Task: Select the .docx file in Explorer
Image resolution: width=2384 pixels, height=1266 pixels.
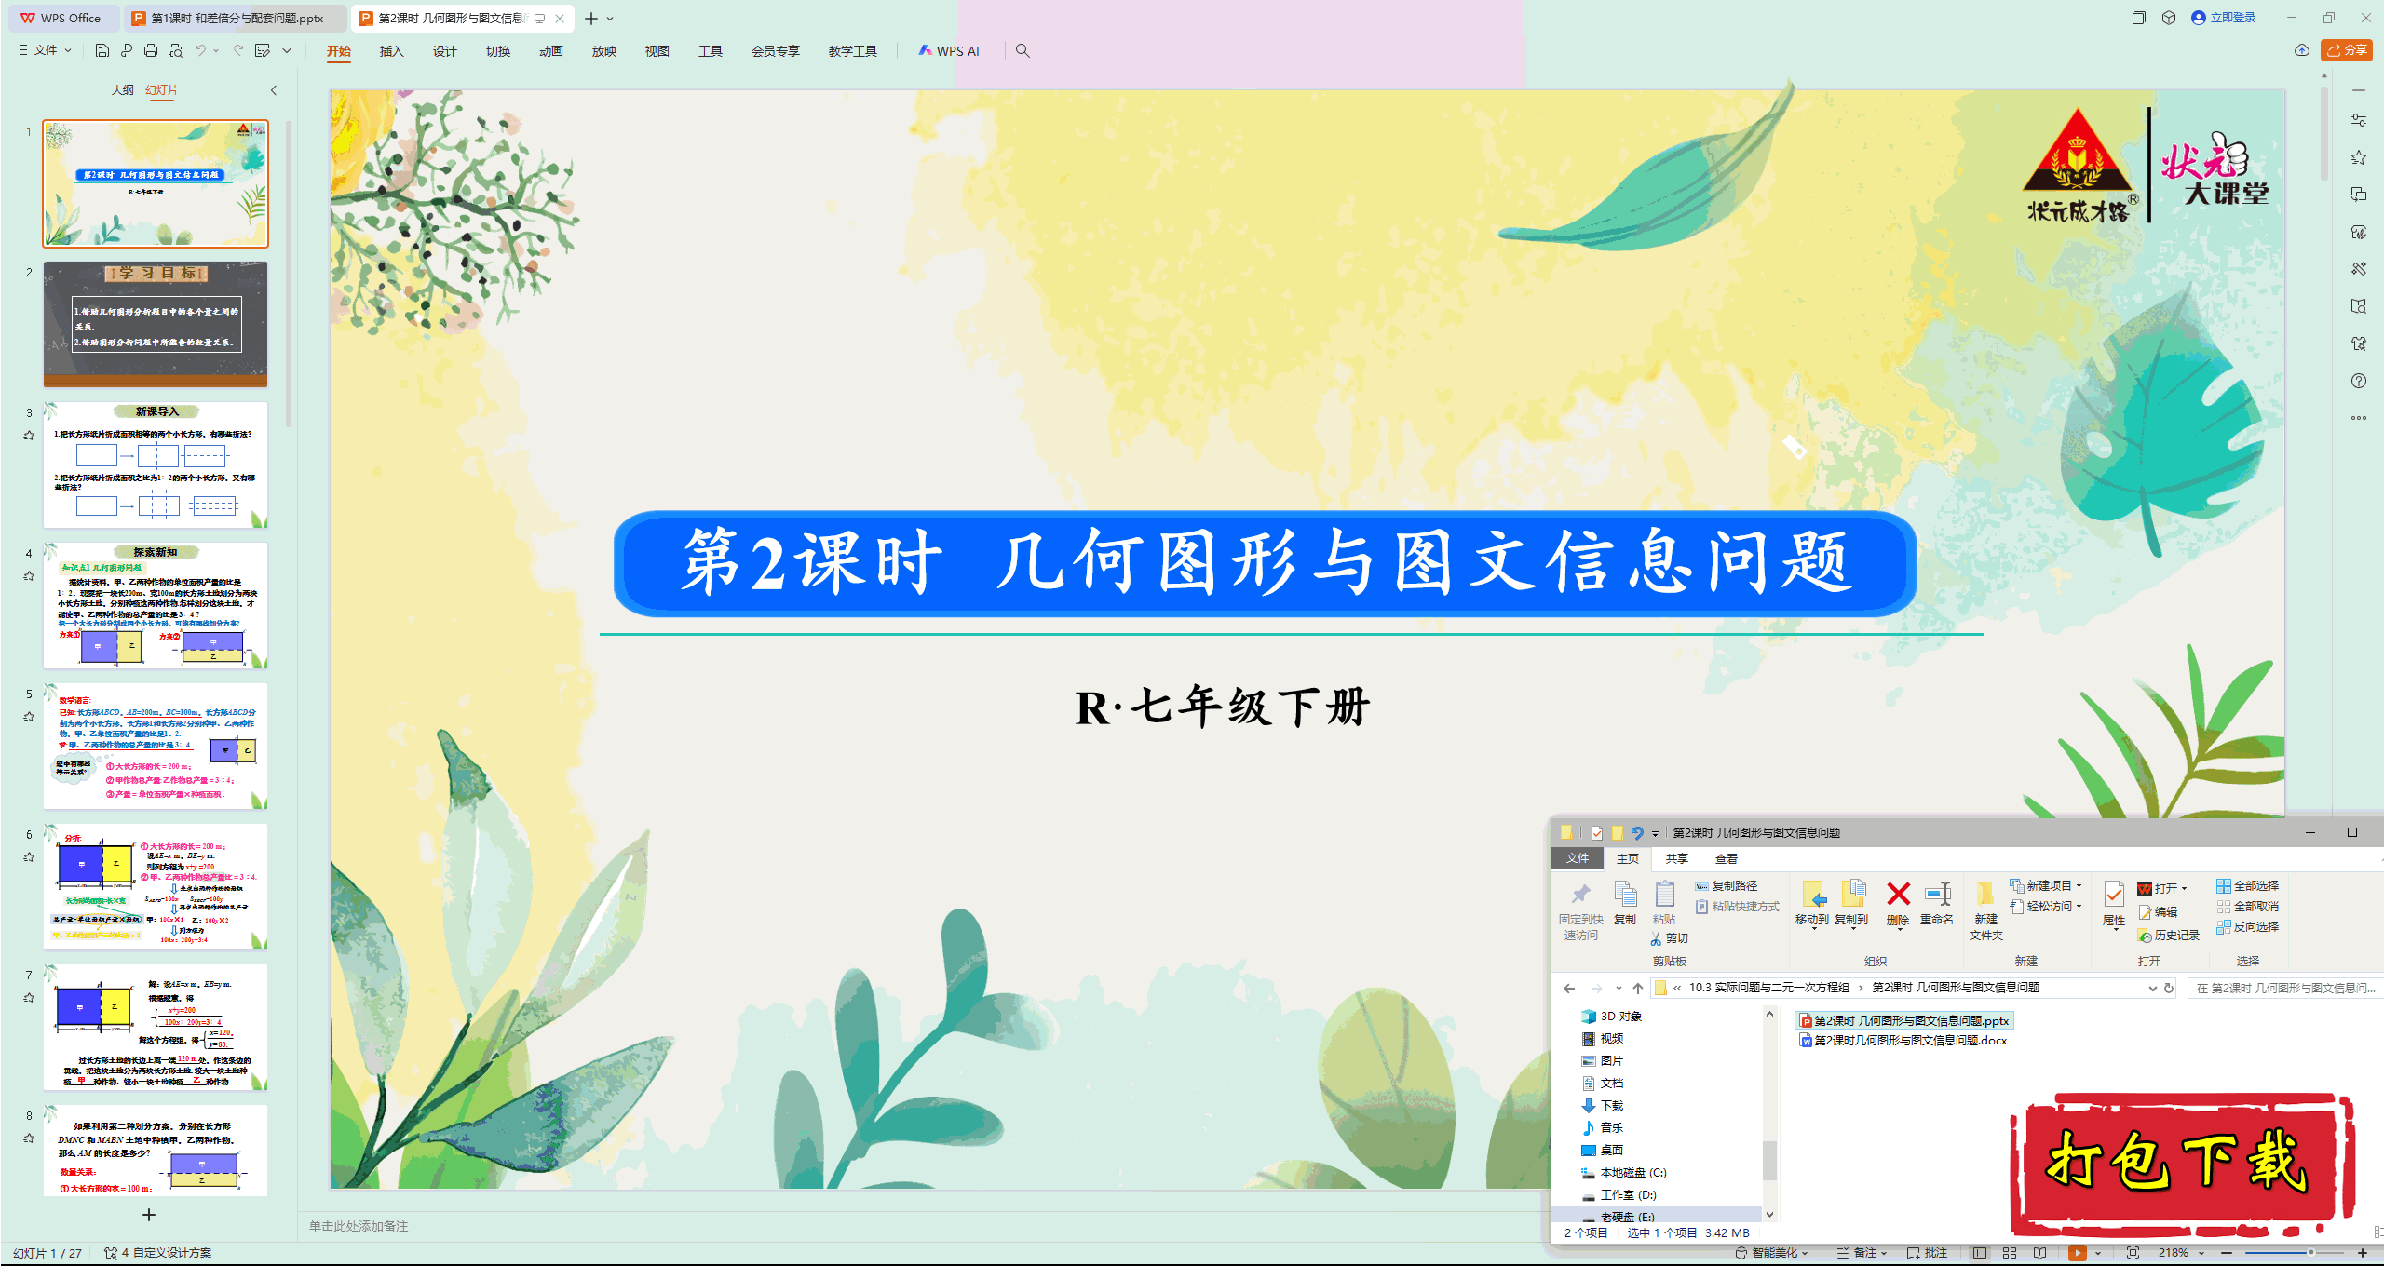Action: point(1903,1040)
